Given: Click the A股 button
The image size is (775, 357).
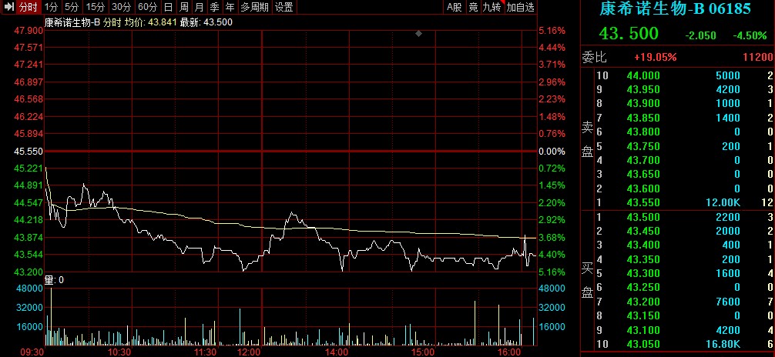Looking at the screenshot, I should point(455,7).
